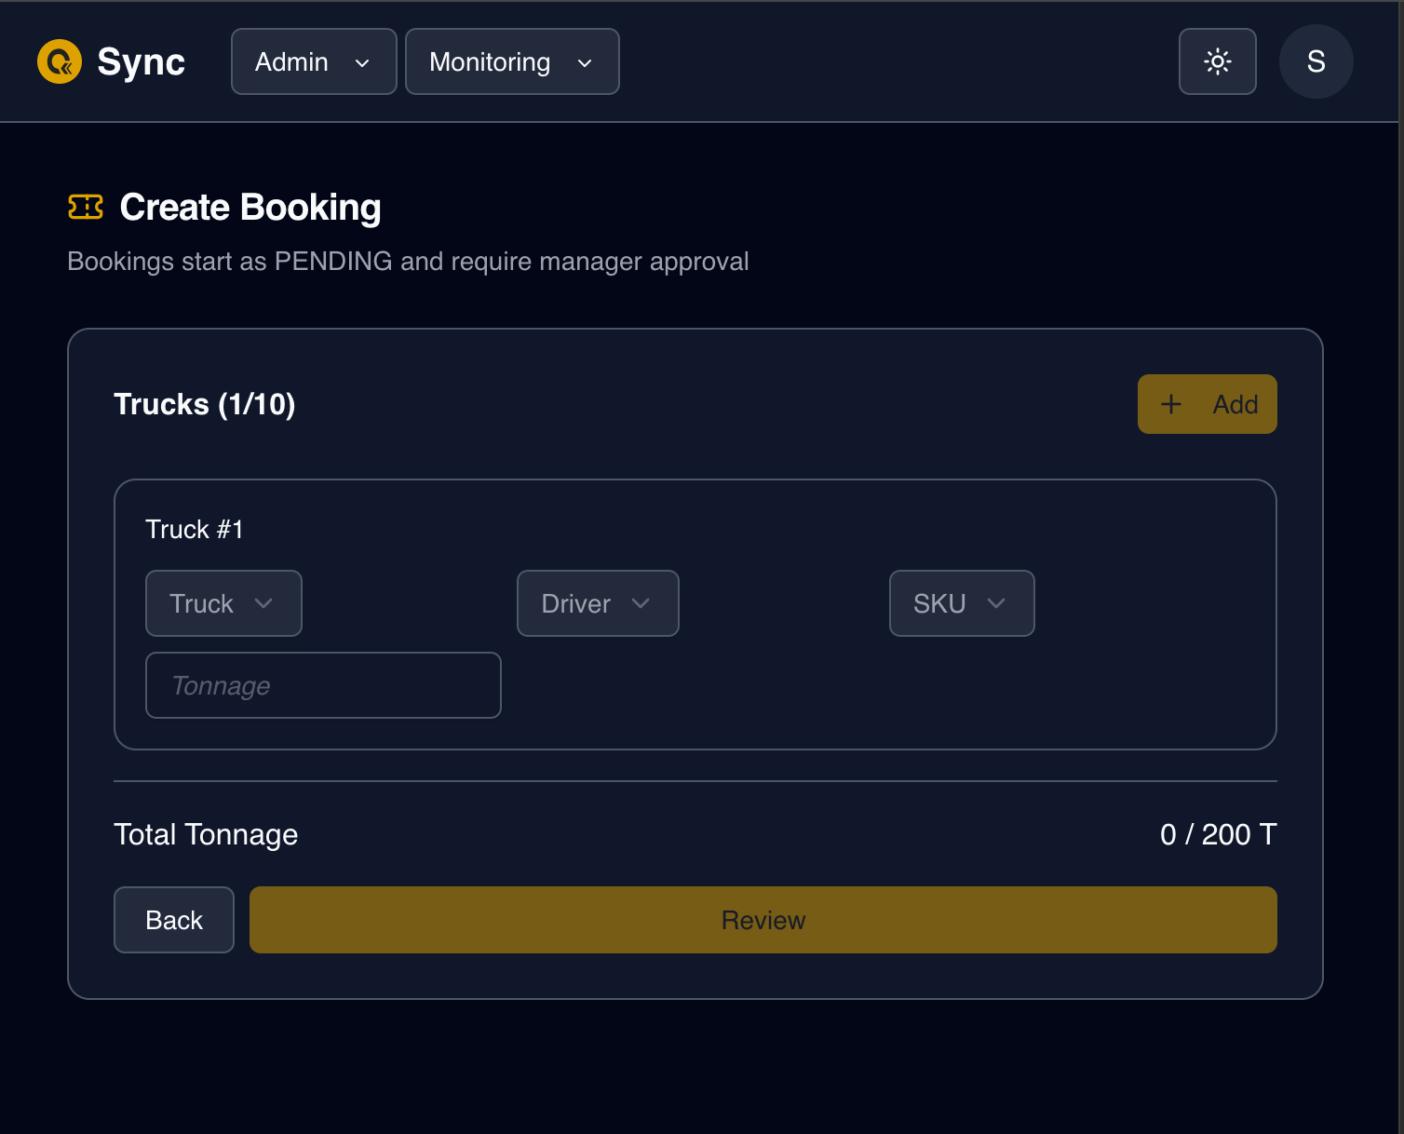Screen dimensions: 1404x1134
Task: Click the Trucks (1/10) heading
Action: point(205,404)
